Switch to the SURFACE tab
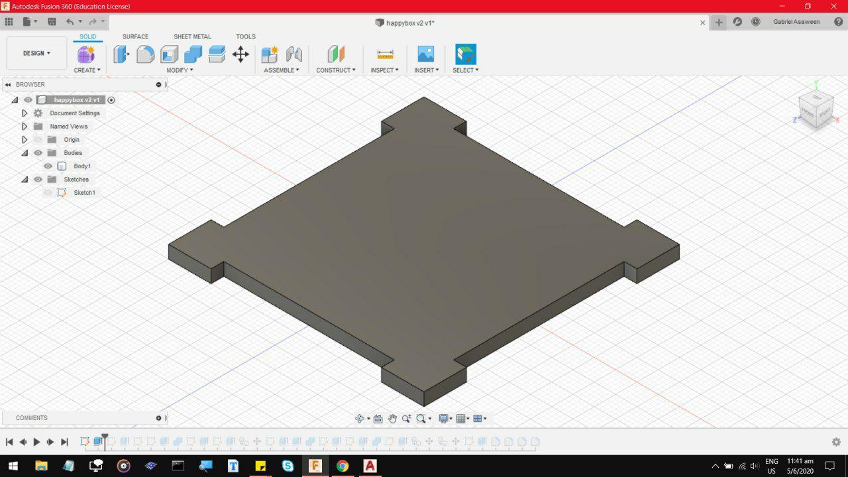848x477 pixels. click(135, 37)
